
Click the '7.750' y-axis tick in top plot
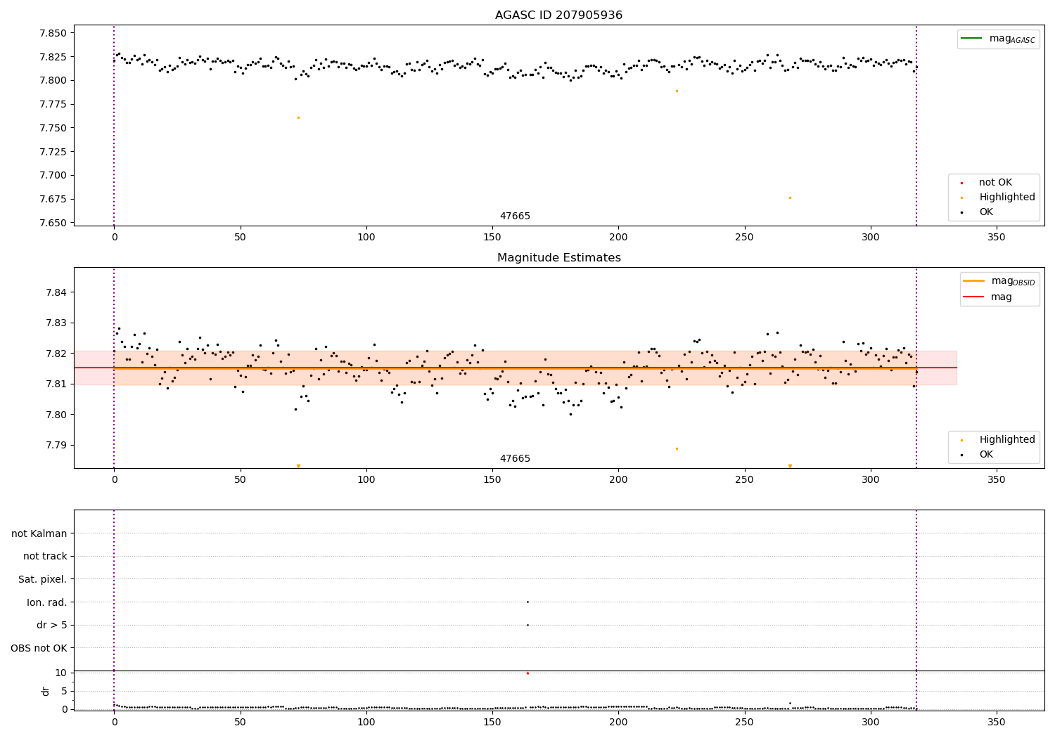coord(53,128)
